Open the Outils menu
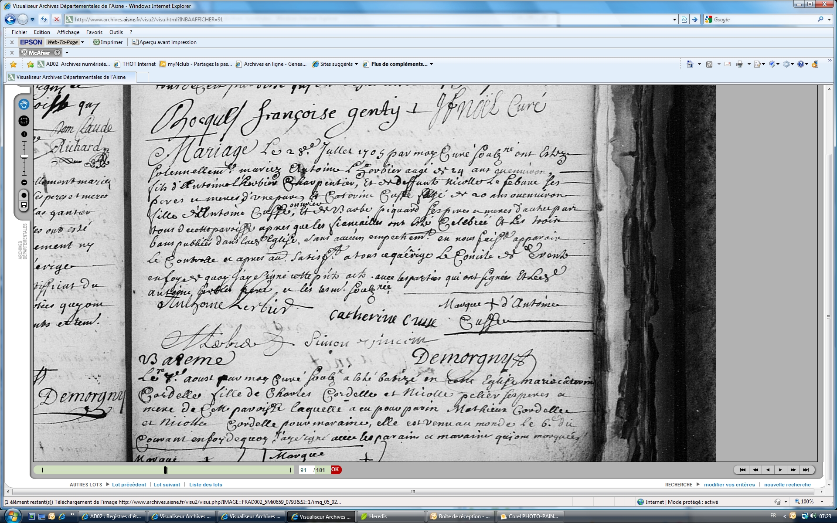The height and width of the screenshot is (523, 837). coord(116,32)
